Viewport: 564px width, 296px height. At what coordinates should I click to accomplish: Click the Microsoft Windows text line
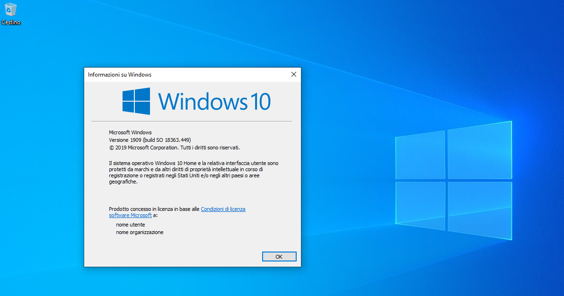130,132
